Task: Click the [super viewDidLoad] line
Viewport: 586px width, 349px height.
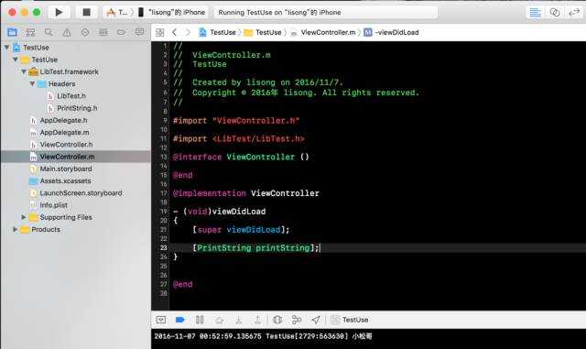Action: coord(241,230)
